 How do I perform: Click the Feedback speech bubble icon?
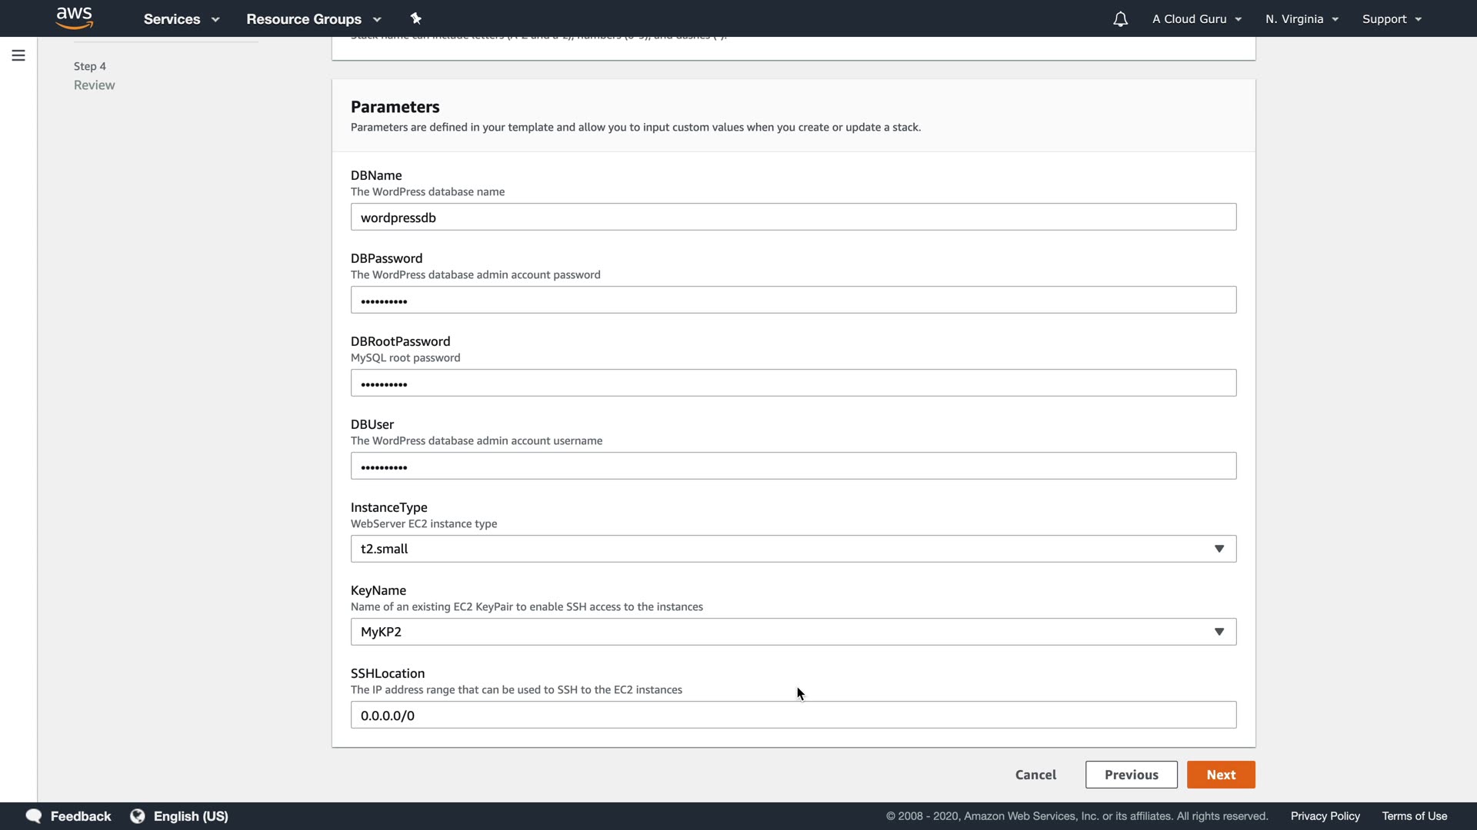point(34,816)
